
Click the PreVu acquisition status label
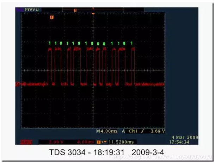tap(32, 10)
